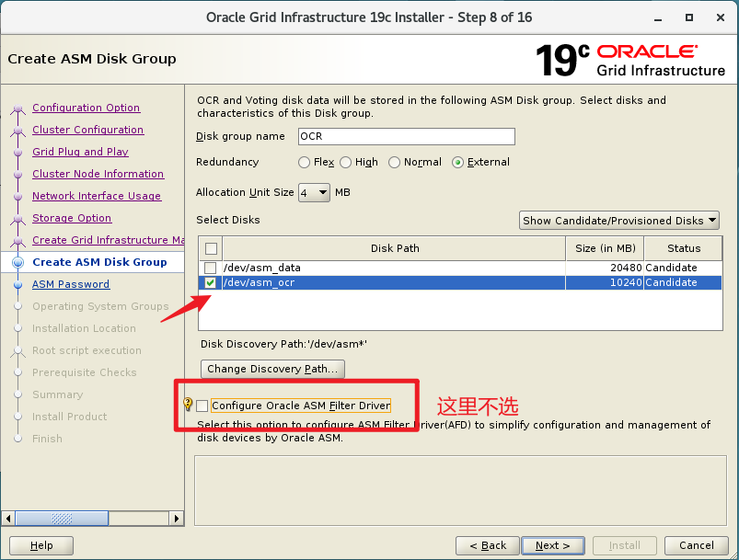Click the current step indicator for Create ASM Disk Group
The image size is (739, 560).
pyautogui.click(x=17, y=262)
